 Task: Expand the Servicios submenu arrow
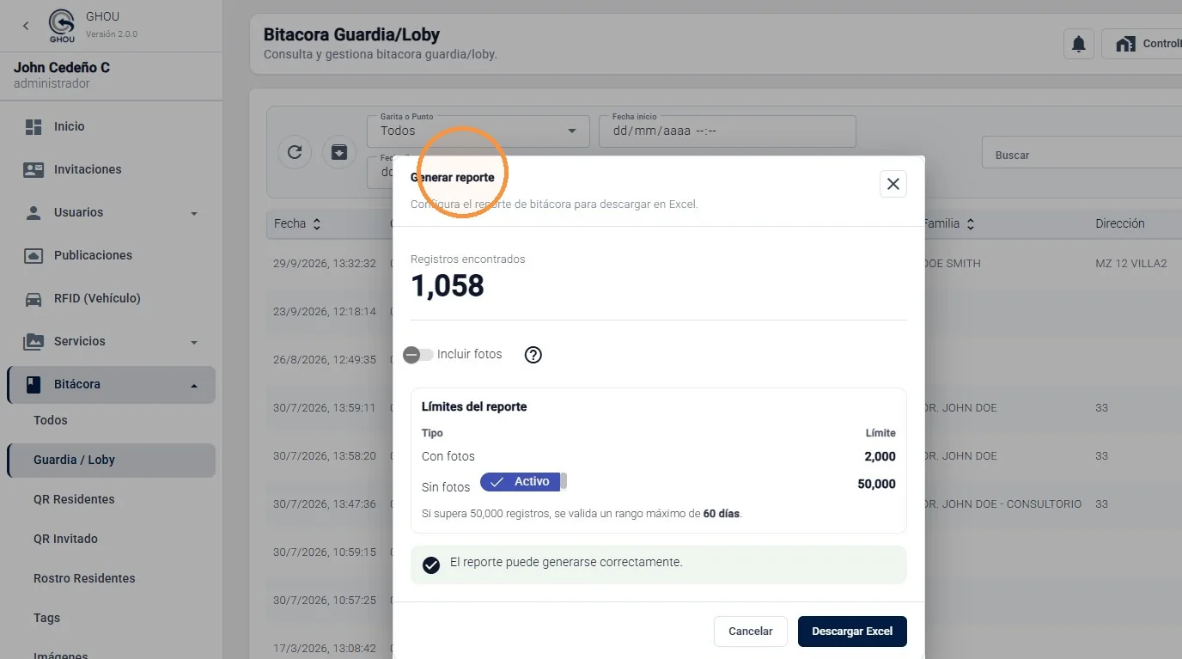tap(194, 342)
